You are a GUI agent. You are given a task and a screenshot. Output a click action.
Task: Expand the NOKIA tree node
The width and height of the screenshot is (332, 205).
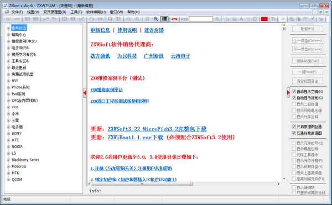pos(8,146)
